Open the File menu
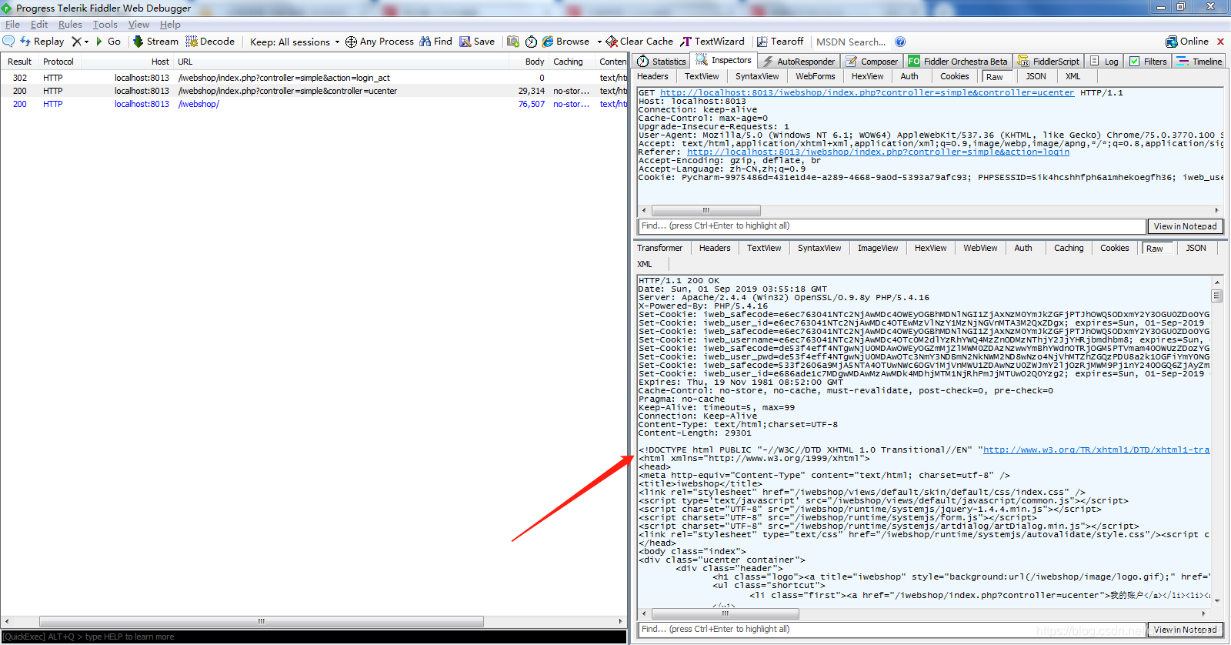The width and height of the screenshot is (1231, 645). tap(12, 25)
